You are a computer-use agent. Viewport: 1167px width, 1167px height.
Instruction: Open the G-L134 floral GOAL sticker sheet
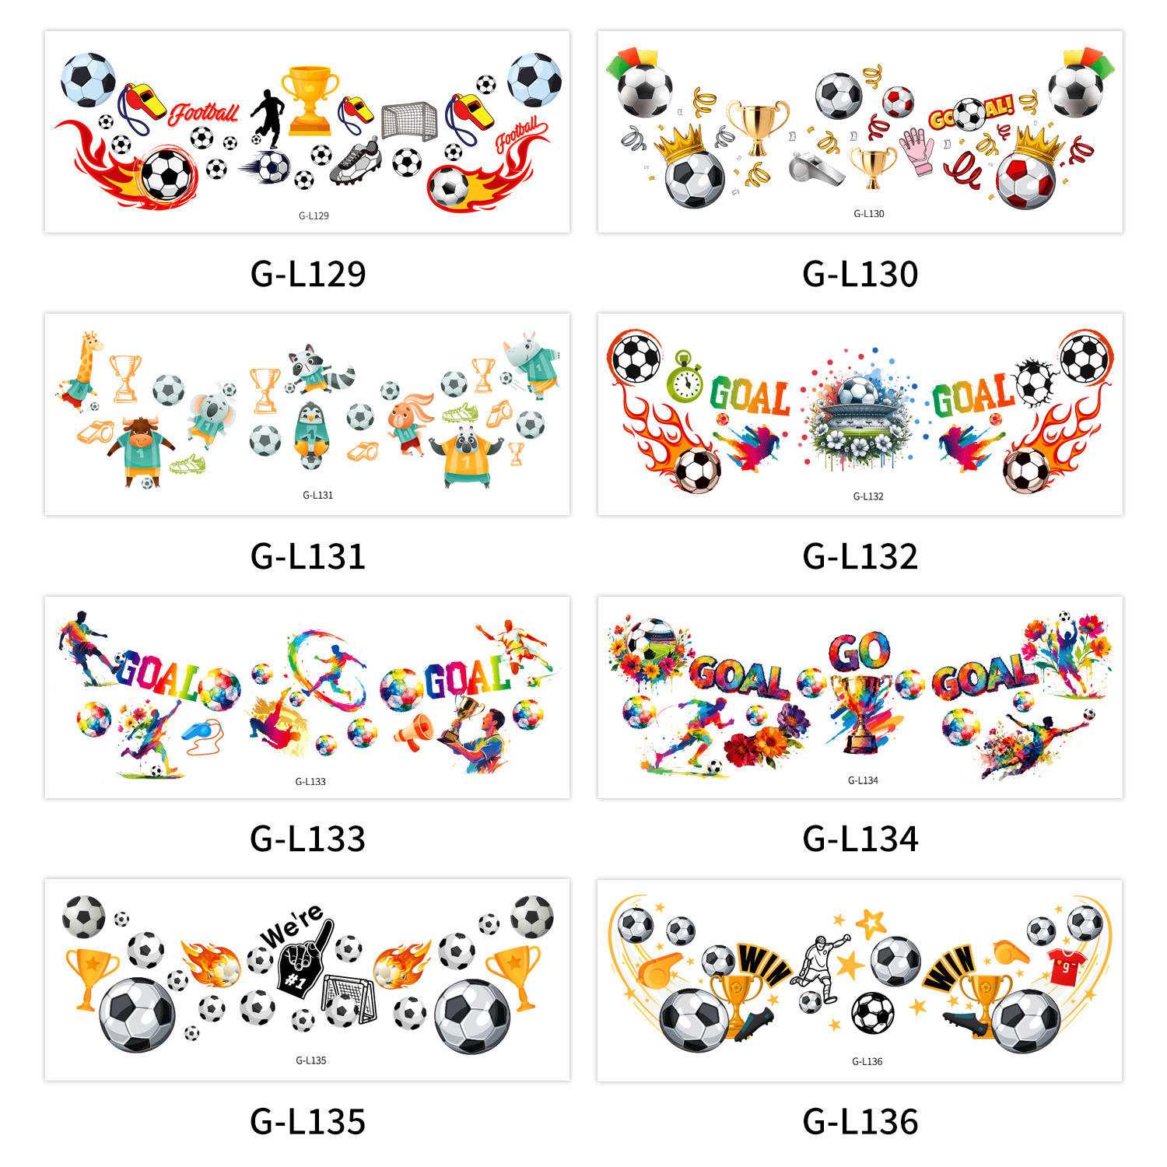tap(860, 697)
